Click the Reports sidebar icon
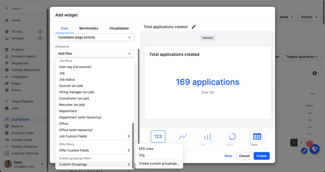 coord(7,126)
